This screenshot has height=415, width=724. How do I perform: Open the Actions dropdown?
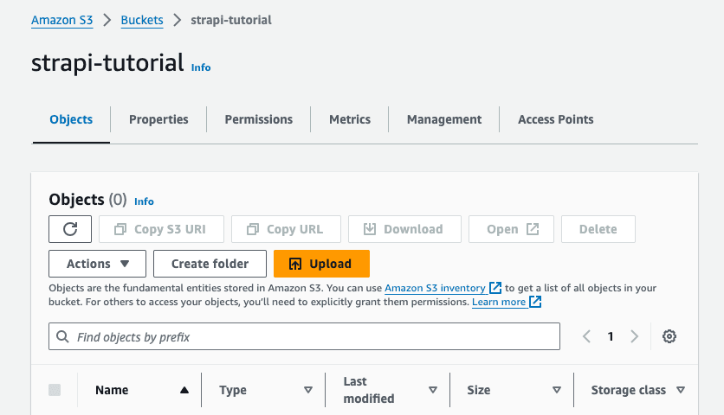97,264
